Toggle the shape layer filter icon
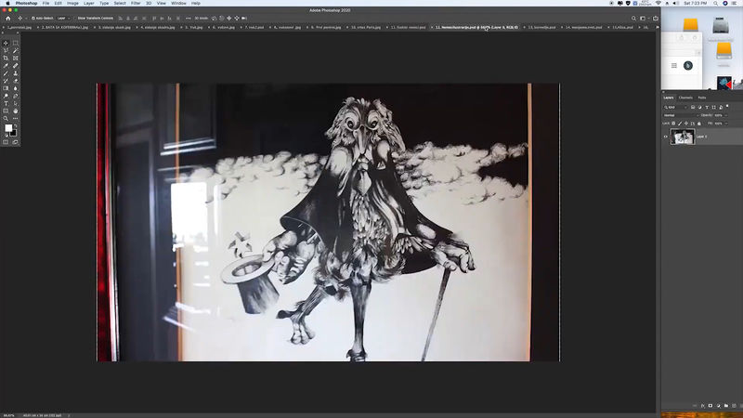The width and height of the screenshot is (743, 418). [x=714, y=107]
